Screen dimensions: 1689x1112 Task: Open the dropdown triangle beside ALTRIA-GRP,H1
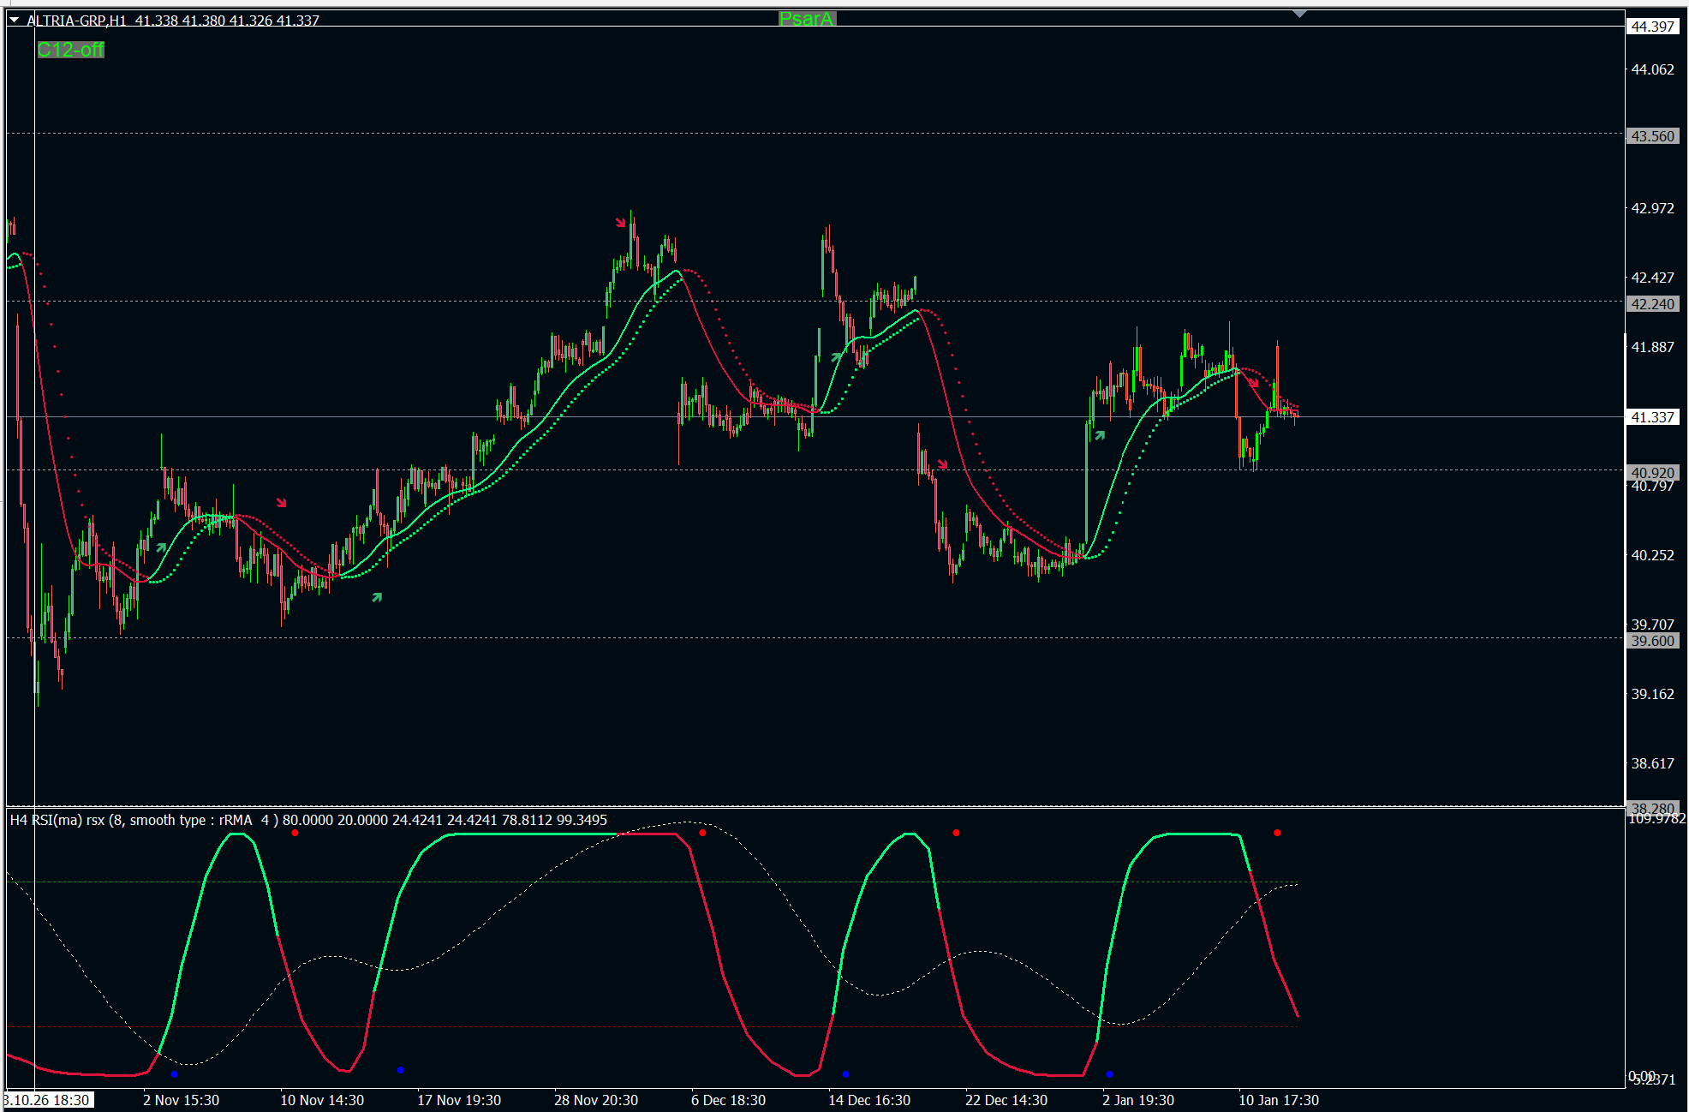pos(15,20)
